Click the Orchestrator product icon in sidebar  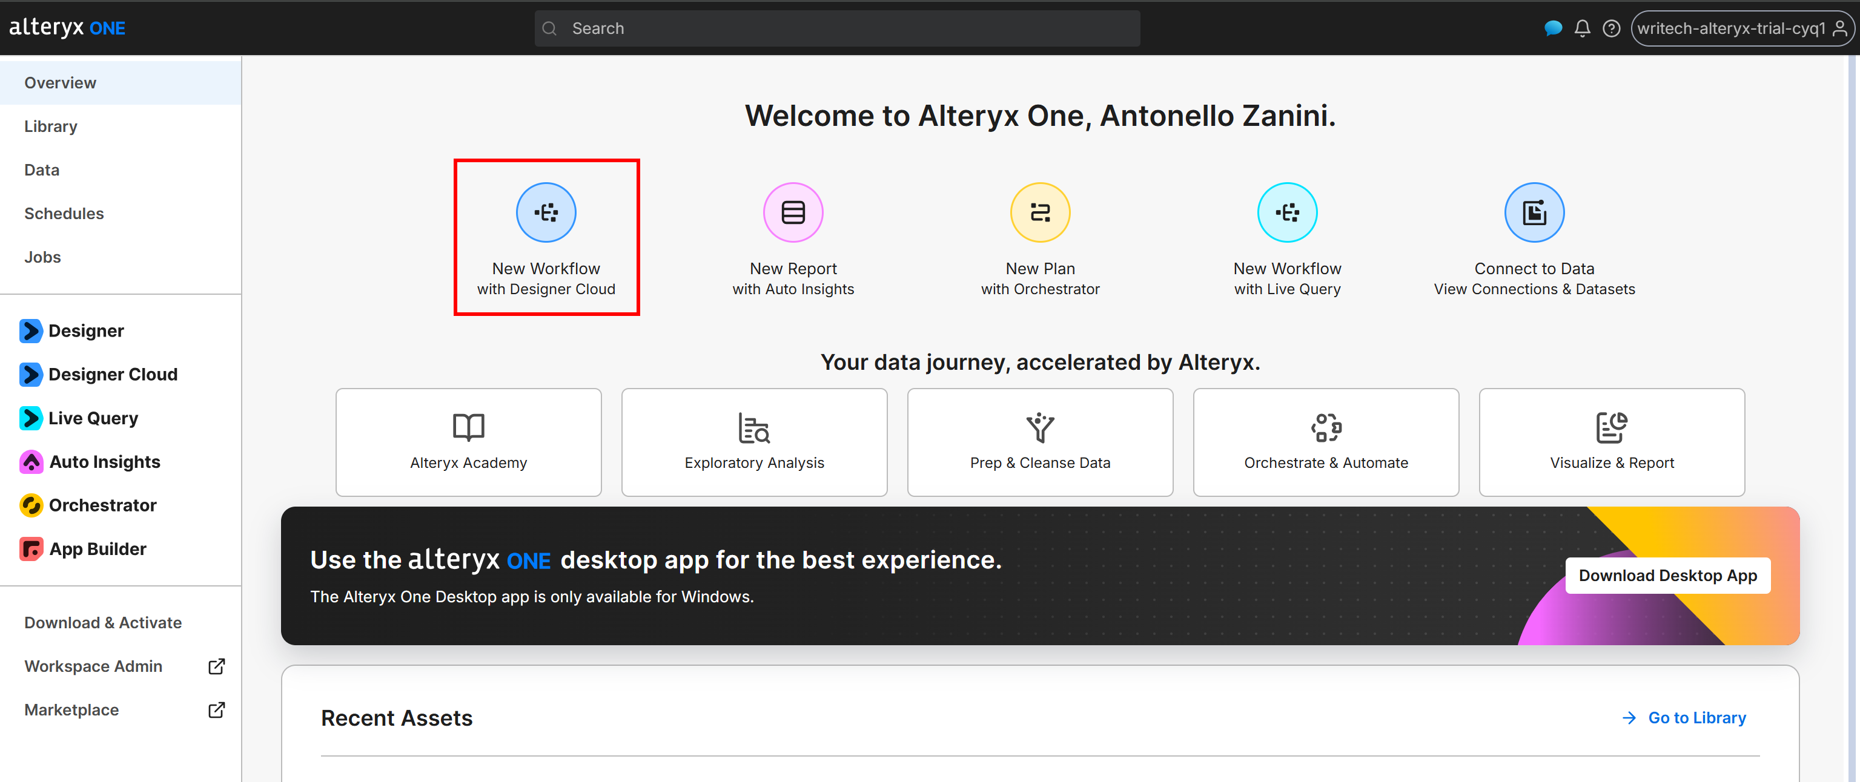31,505
